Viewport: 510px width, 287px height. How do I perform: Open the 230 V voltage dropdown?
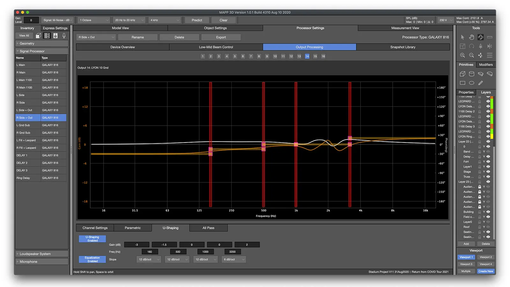445,20
